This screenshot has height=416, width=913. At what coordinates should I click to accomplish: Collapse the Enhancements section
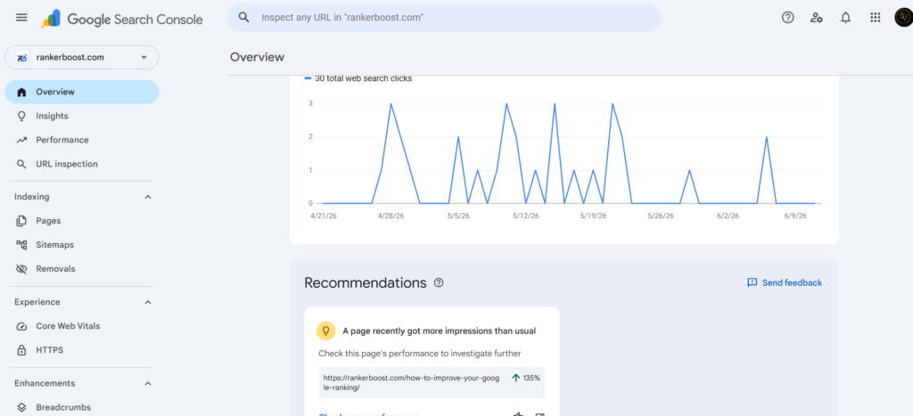coord(148,383)
